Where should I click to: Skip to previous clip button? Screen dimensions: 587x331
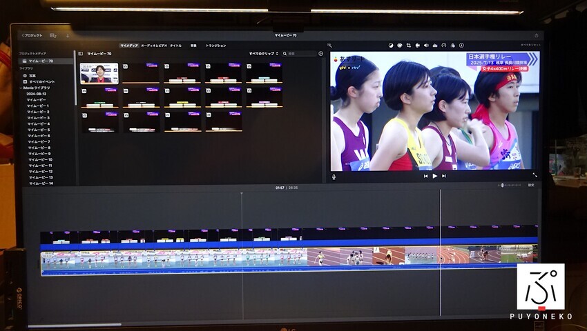[425, 176]
